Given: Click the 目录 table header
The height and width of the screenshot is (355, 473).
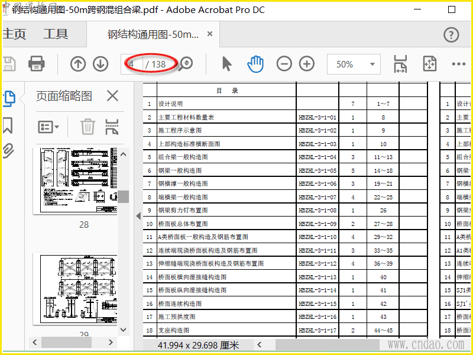Looking at the screenshot, I should [x=227, y=91].
